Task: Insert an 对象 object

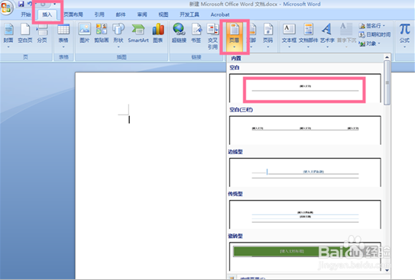Action: 369,43
